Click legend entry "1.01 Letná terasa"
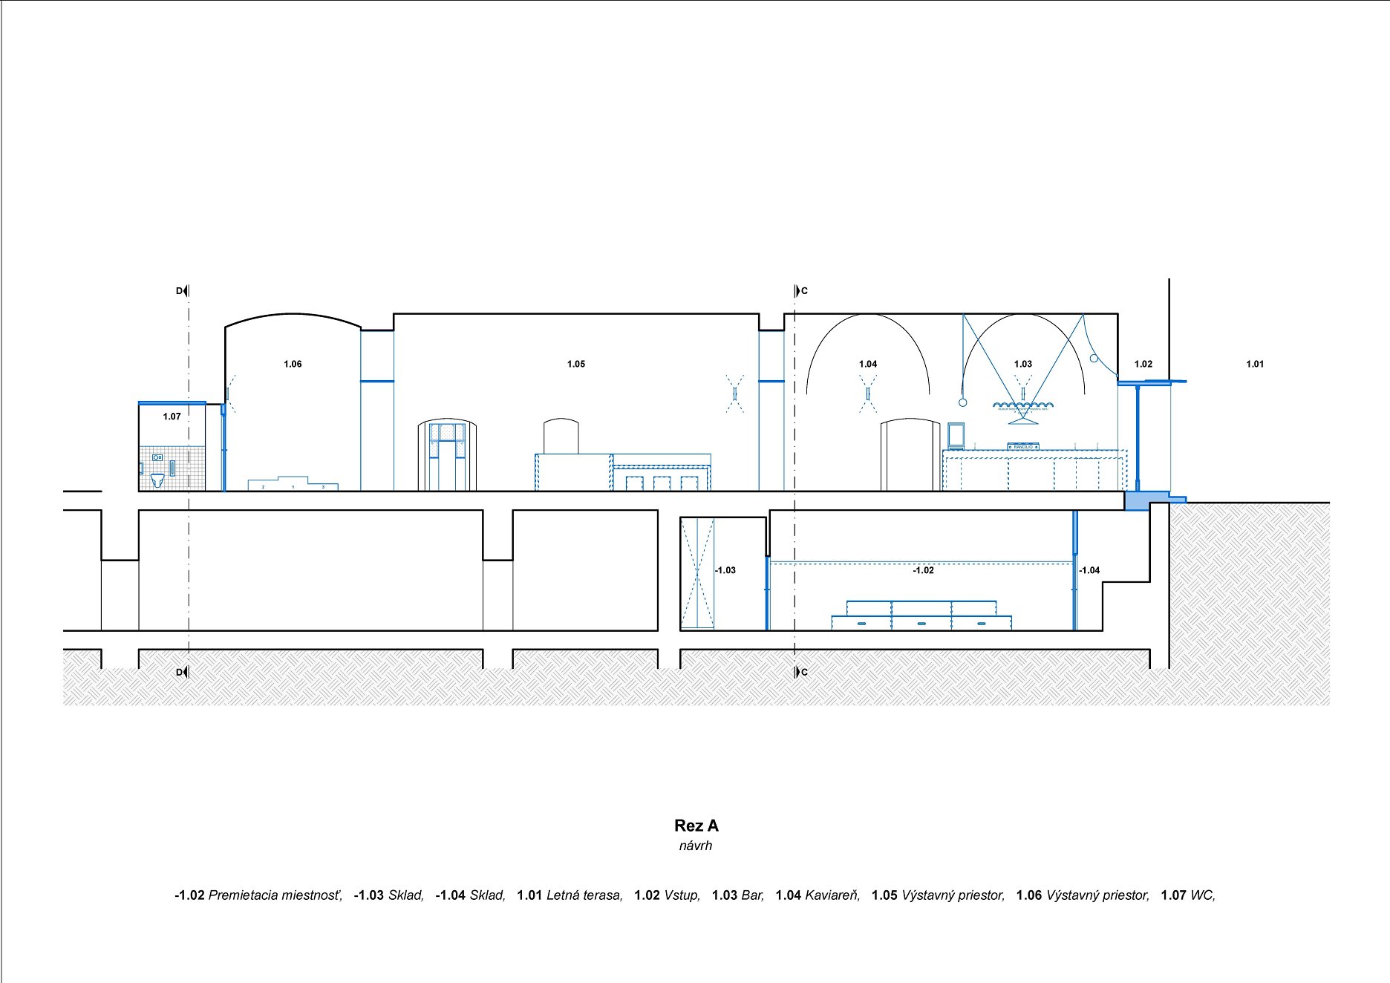Viewport: 1390px width, 983px height. (x=570, y=895)
